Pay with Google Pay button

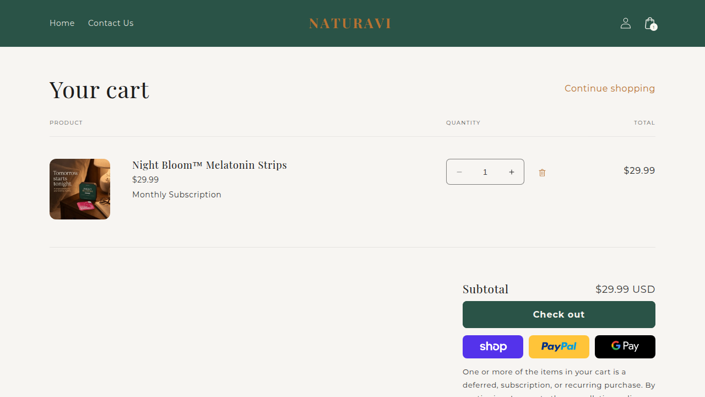625,347
